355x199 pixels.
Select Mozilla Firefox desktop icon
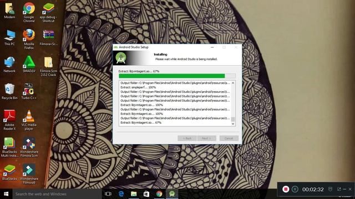pyautogui.click(x=29, y=39)
